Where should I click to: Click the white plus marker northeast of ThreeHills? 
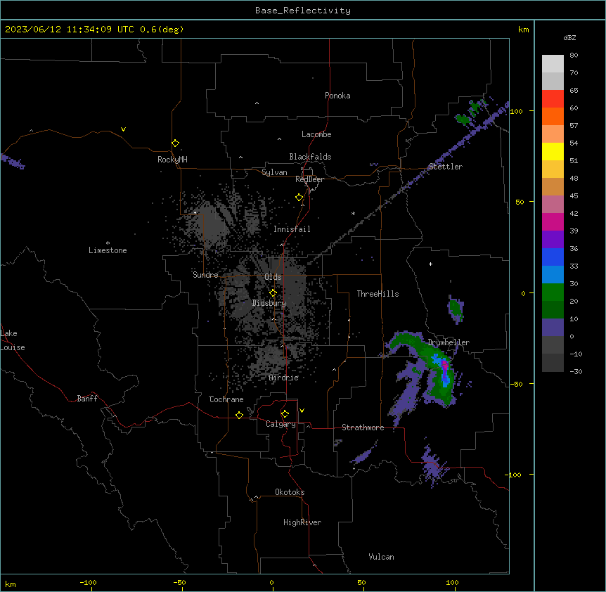pos(430,264)
